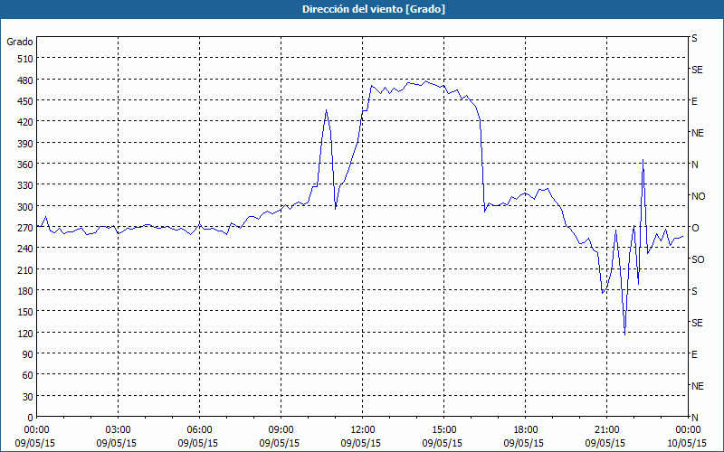Select the 0 value at the axis origin
724x452 pixels.
pos(31,418)
